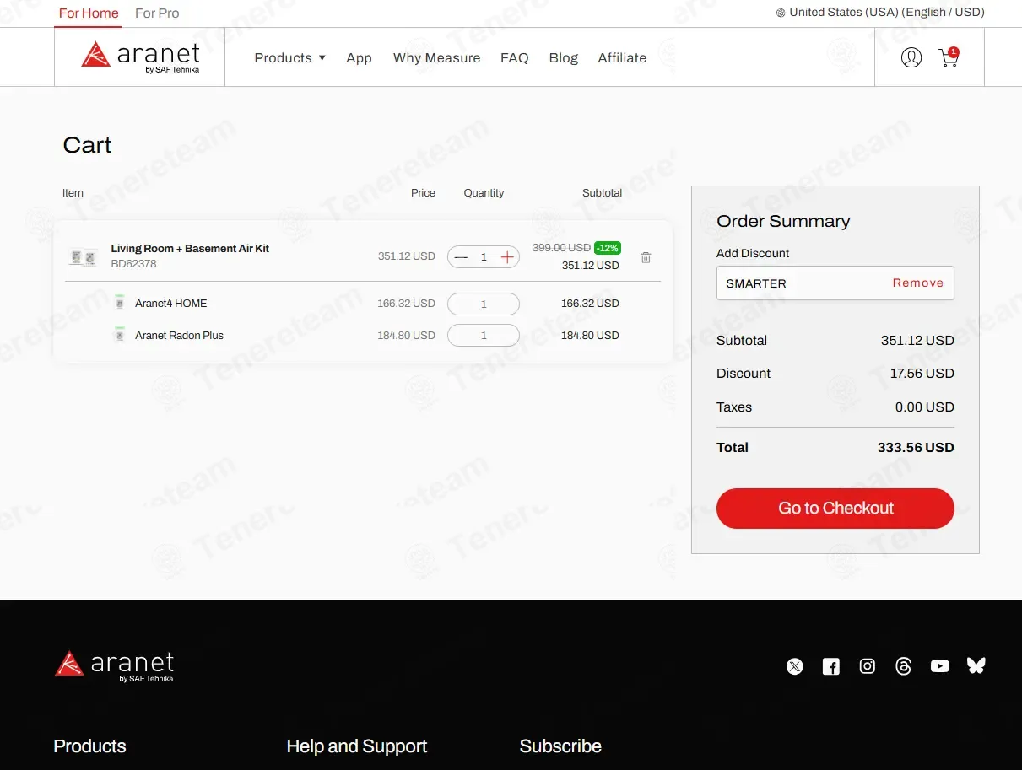Click Go to Checkout button

coord(835,509)
